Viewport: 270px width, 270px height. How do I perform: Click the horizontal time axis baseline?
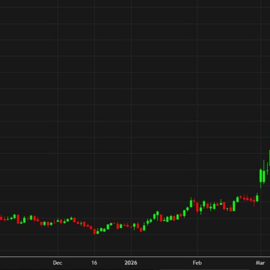pyautogui.click(x=135, y=256)
